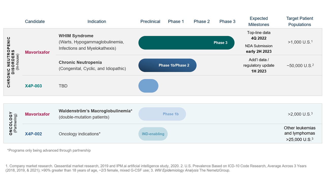
Task: Click the partnership footnote below the table
Action: click(49, 150)
